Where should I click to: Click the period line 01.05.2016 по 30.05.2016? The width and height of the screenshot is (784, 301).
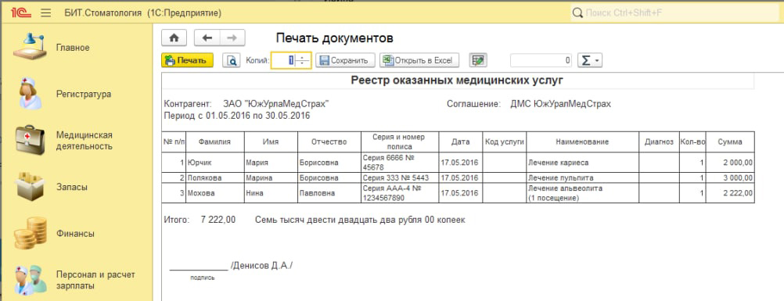pos(237,116)
